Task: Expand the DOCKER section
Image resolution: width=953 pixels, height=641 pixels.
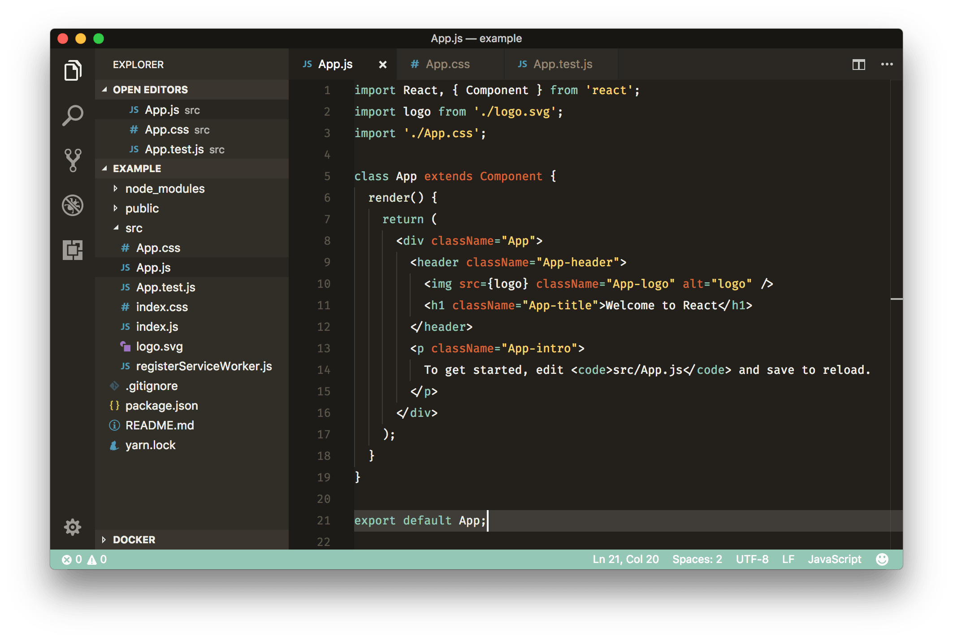Action: (x=134, y=540)
